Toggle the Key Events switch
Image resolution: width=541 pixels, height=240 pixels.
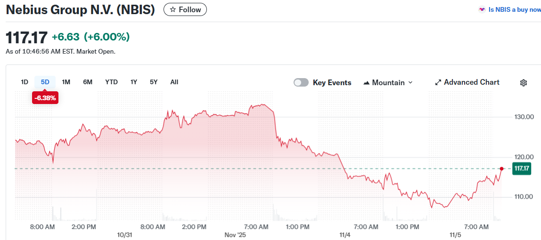(301, 82)
